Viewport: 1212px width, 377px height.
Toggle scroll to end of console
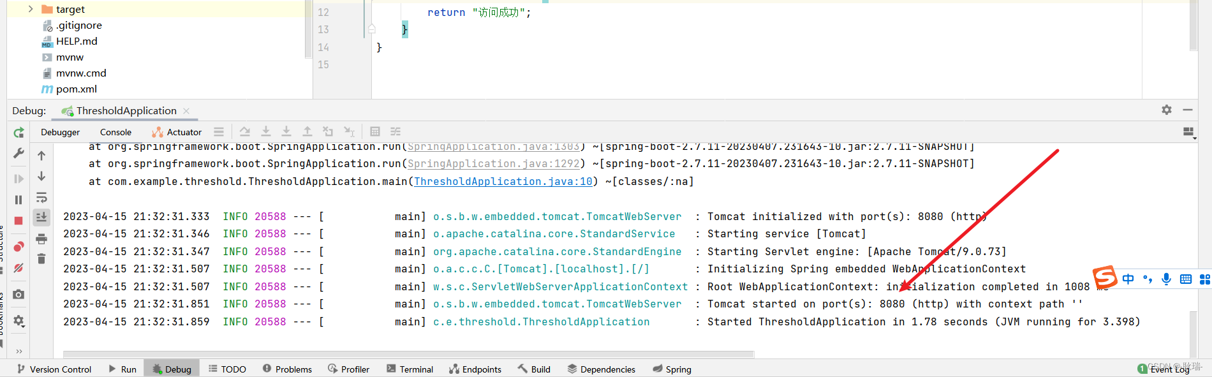tap(41, 218)
